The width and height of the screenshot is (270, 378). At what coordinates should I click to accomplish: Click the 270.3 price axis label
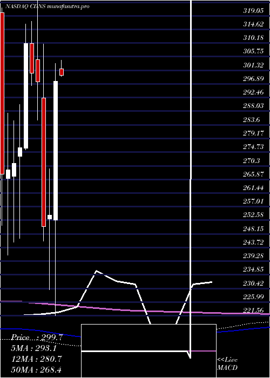tap(252, 160)
